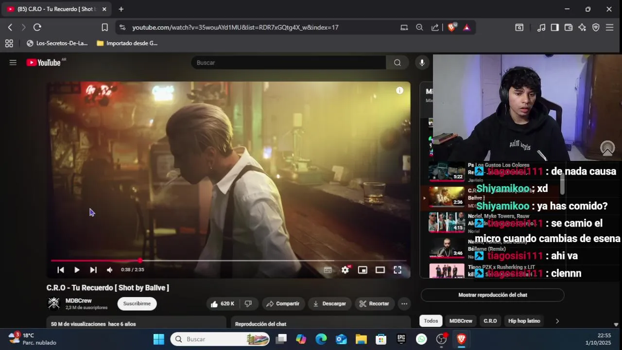Go to YouTube home via logo
This screenshot has width=622, height=350.
44,62
